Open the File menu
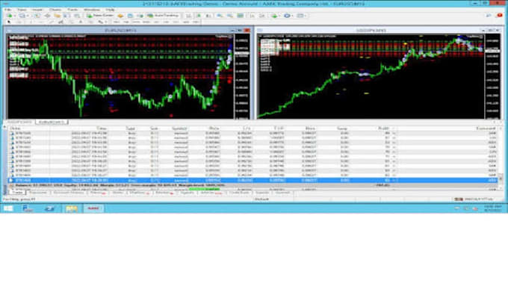508x307 pixels. coord(7,10)
